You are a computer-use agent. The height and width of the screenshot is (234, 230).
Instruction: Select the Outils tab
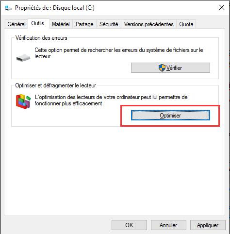click(38, 23)
